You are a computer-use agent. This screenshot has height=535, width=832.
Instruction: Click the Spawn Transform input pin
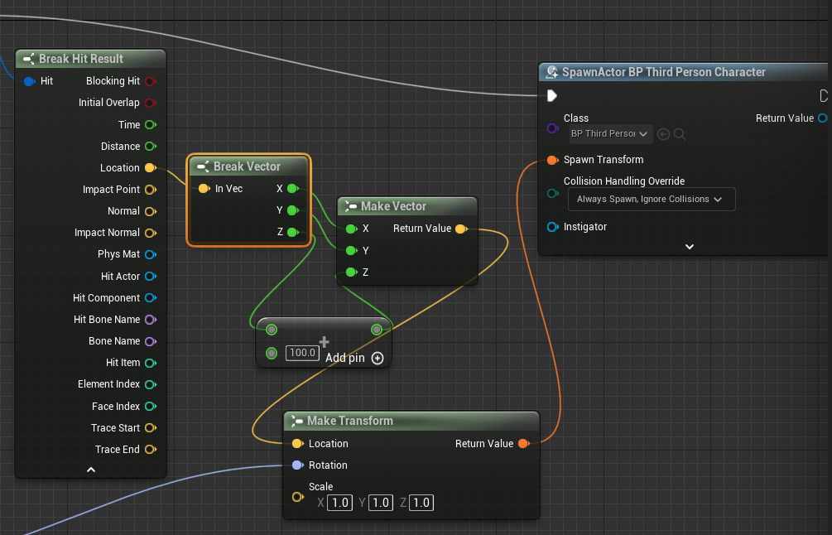(x=552, y=160)
